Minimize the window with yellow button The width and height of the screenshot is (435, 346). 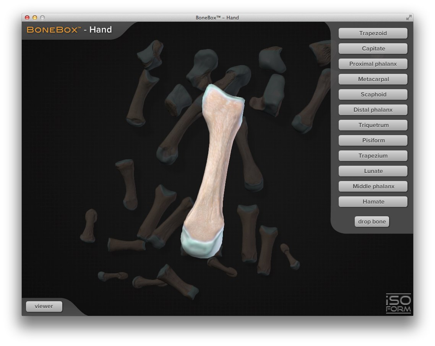pyautogui.click(x=35, y=18)
